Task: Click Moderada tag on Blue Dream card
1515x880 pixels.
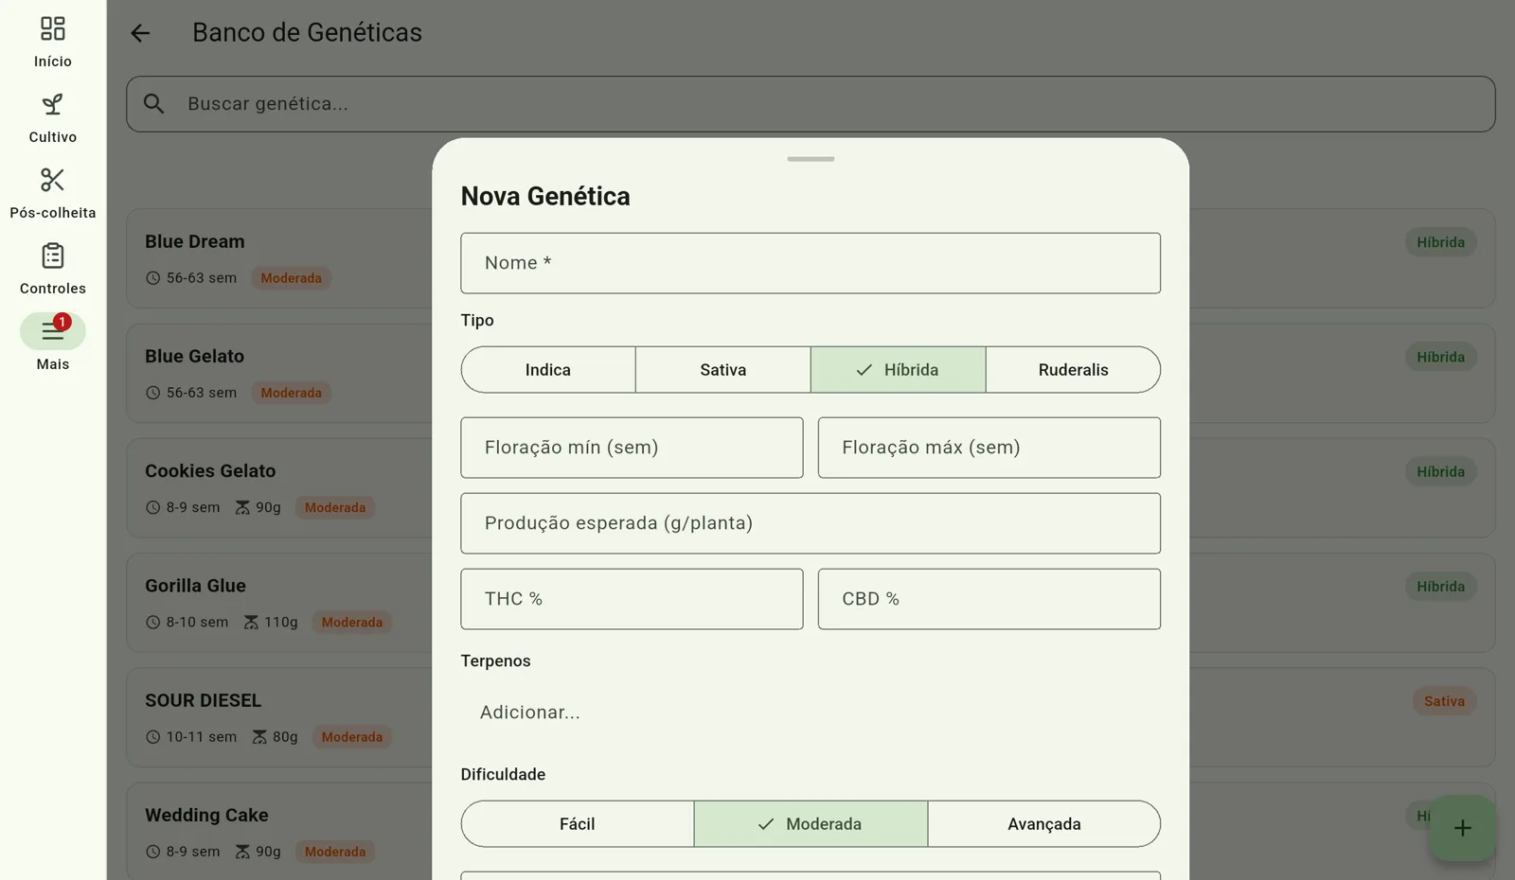Action: coord(292,278)
